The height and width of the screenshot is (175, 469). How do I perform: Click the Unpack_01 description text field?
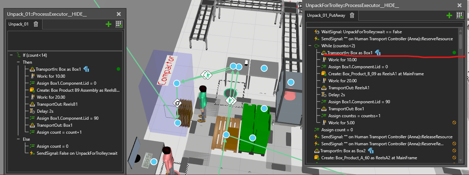(x=65, y=40)
